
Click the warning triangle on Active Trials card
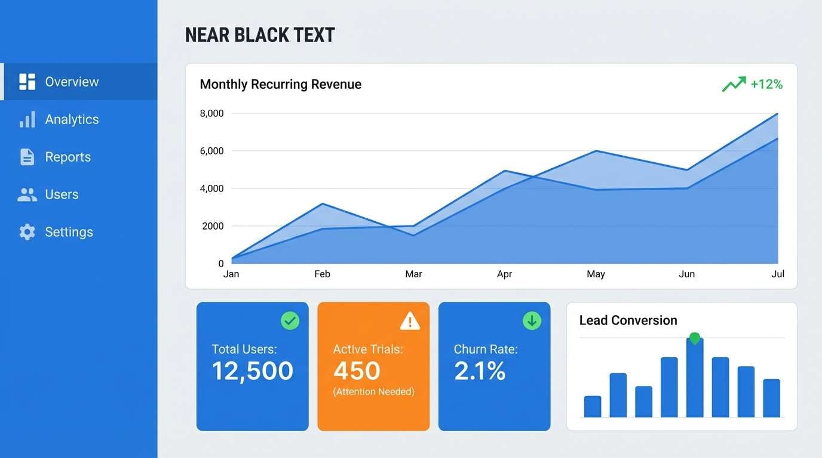(410, 320)
